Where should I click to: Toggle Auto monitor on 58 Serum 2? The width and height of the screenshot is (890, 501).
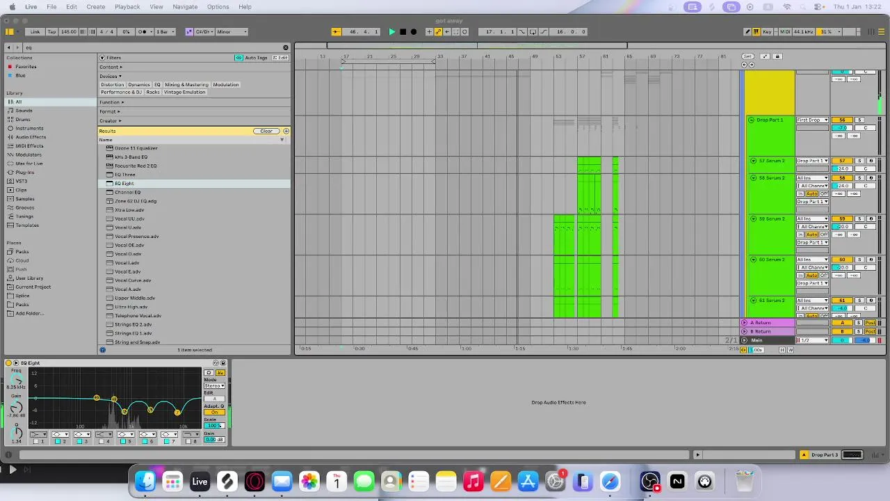(812, 193)
